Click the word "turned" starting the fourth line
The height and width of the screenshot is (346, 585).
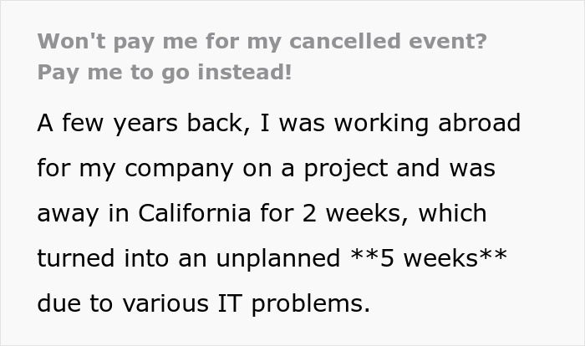pos(73,258)
